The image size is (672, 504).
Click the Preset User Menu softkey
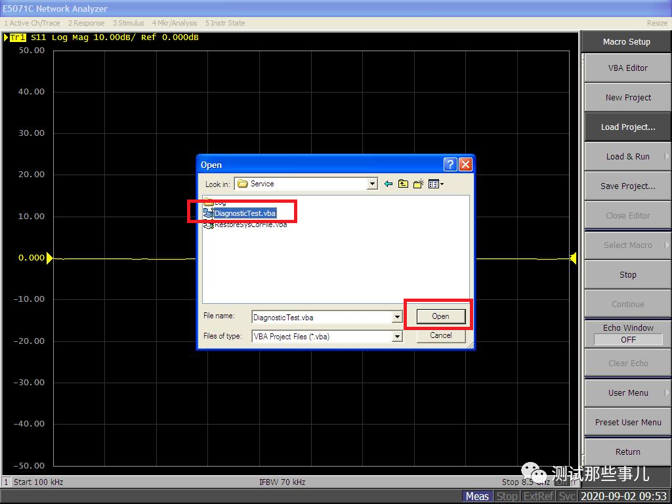pos(627,422)
